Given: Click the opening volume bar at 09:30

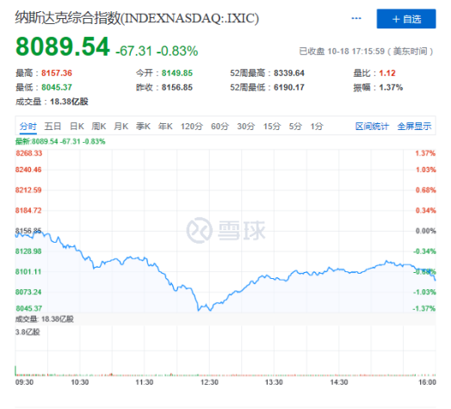Looking at the screenshot, I should coord(15,370).
